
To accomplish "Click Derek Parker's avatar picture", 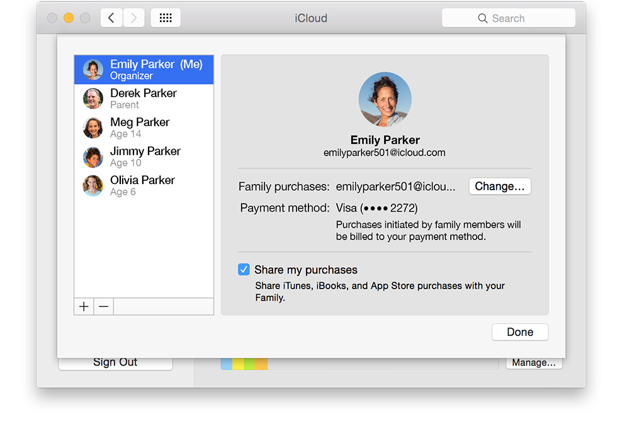I will [x=93, y=98].
